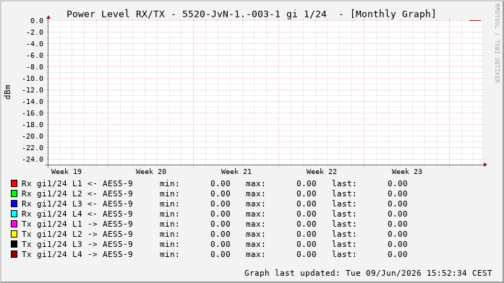Click the Week 21 axis label
This screenshot has height=283, width=504.
click(x=236, y=172)
